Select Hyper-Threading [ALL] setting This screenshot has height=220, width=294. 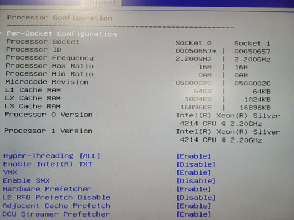click(52, 156)
